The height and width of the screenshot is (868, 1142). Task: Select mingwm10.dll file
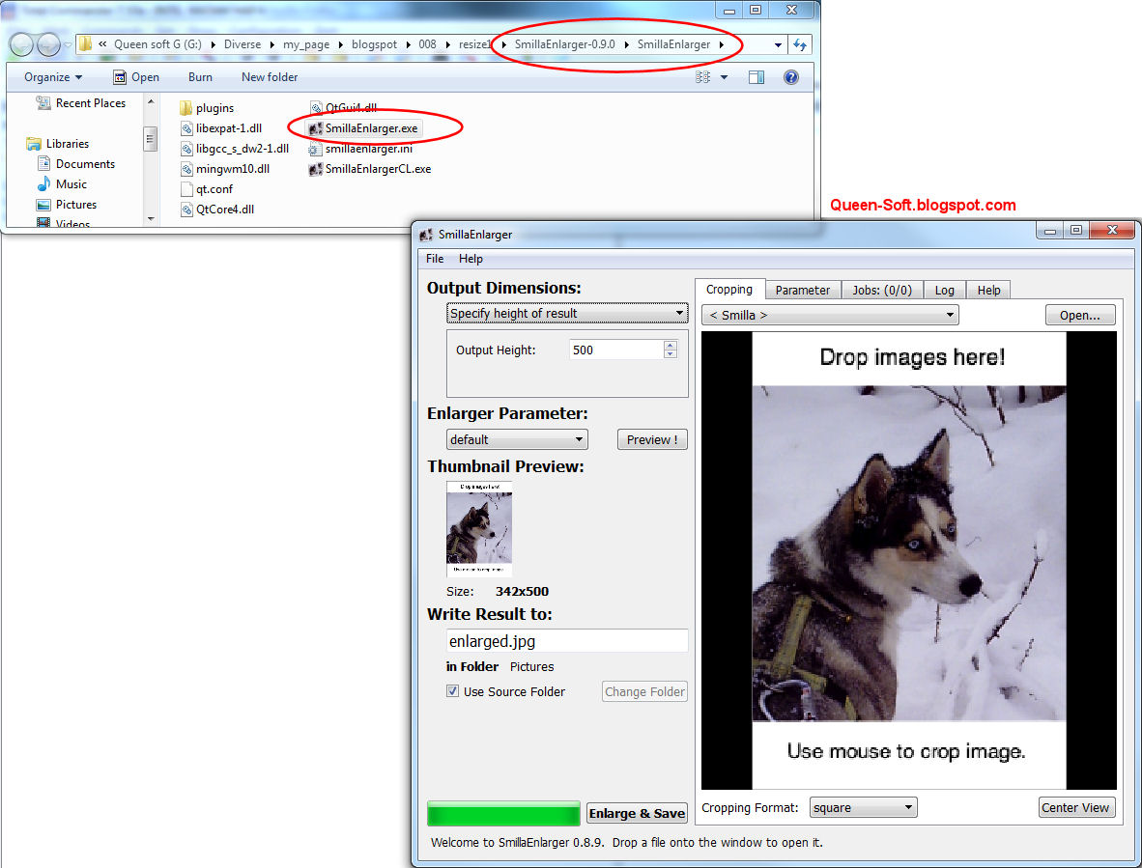tap(225, 169)
